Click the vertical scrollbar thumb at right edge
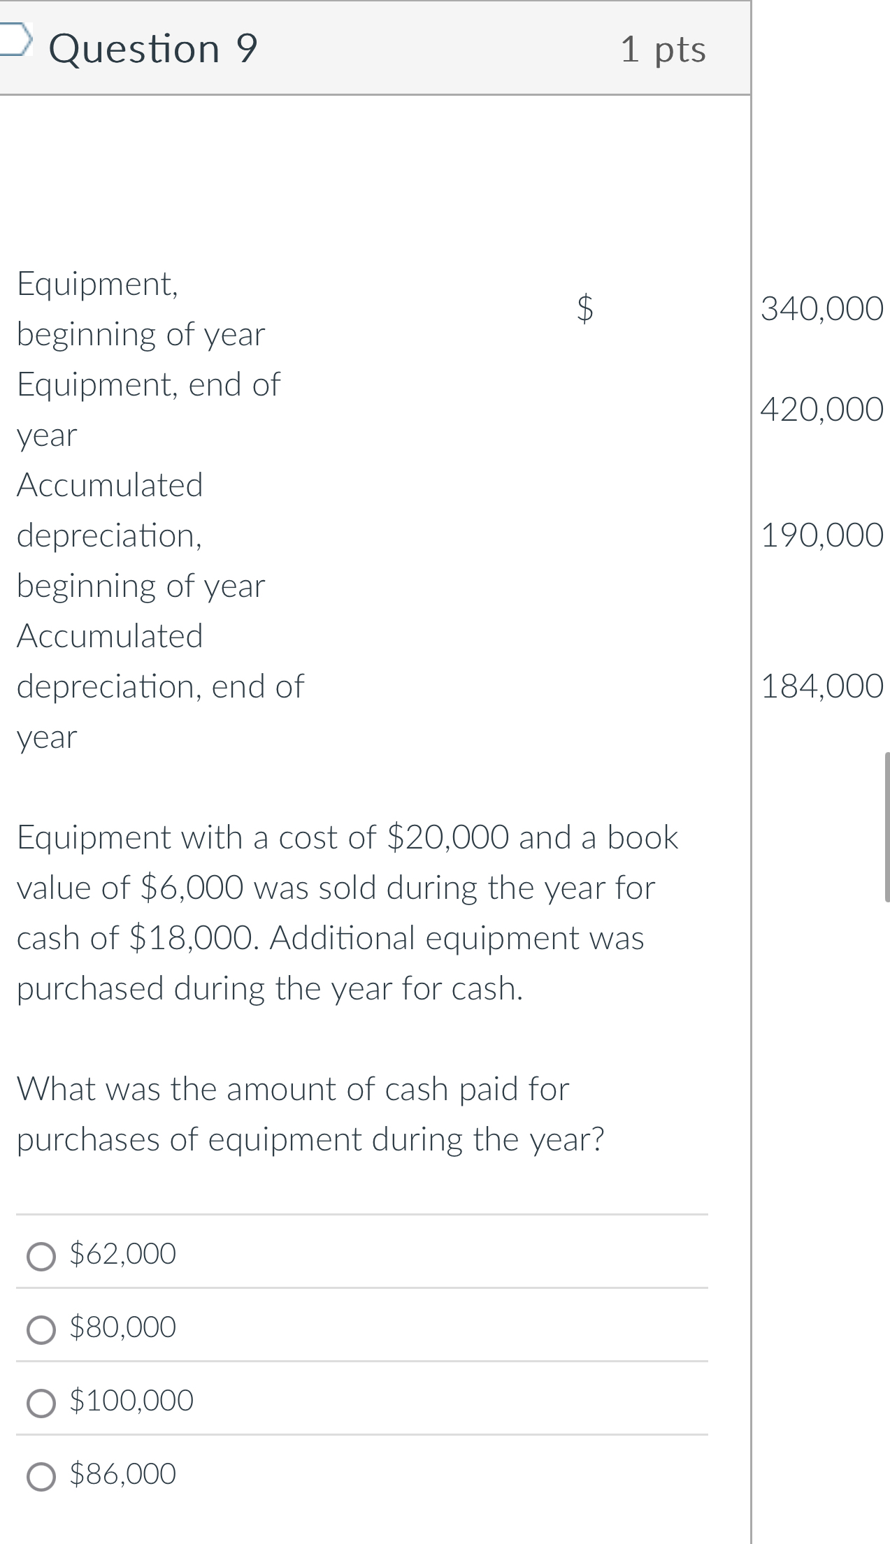This screenshot has height=1544, width=890. pos(887,827)
